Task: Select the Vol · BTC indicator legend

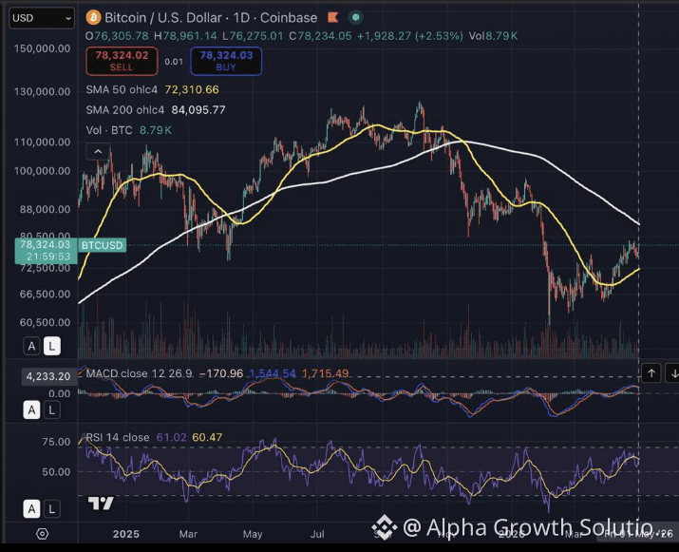Action: click(x=108, y=130)
